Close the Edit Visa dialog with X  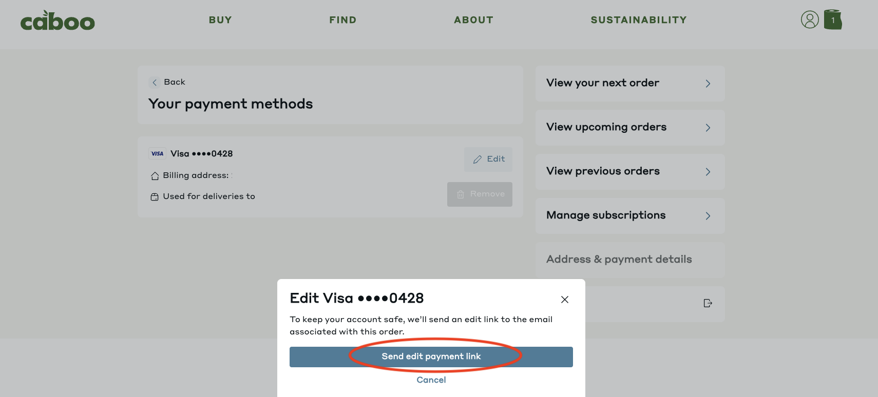(565, 300)
